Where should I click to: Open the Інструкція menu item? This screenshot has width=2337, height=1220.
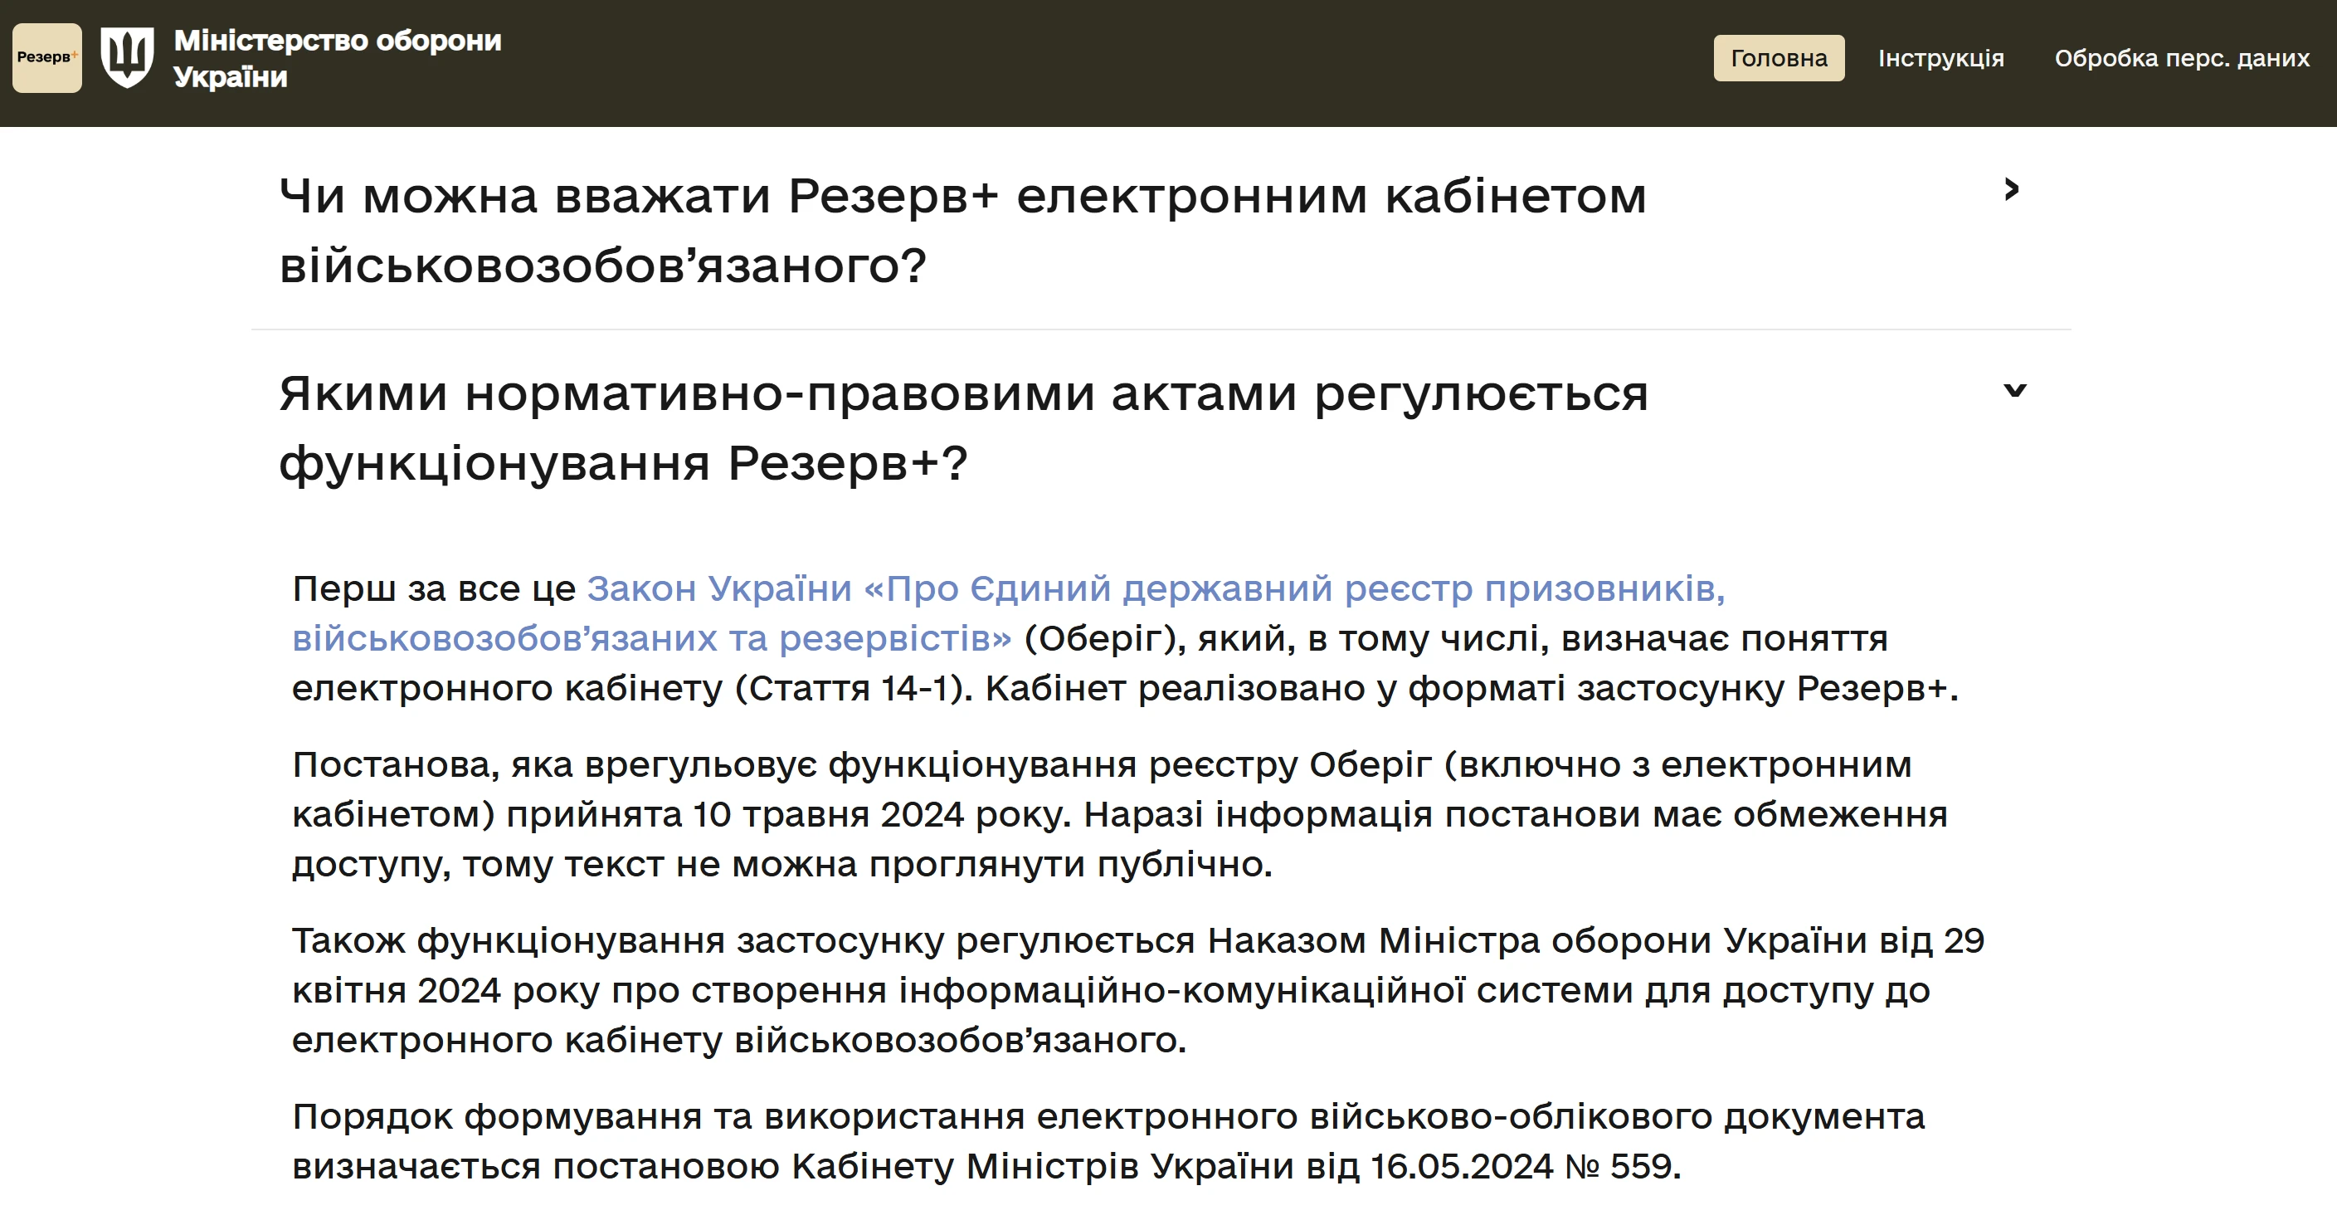pyautogui.click(x=1940, y=58)
